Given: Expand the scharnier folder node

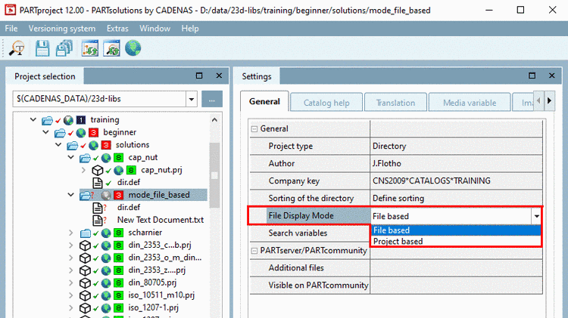Looking at the screenshot, I should tap(71, 233).
